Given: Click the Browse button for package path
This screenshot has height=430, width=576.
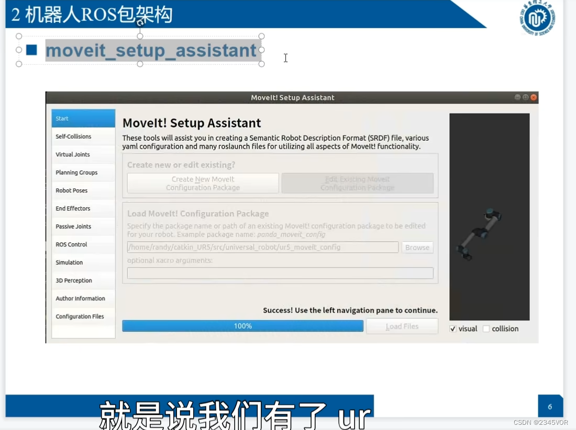Looking at the screenshot, I should pyautogui.click(x=417, y=247).
